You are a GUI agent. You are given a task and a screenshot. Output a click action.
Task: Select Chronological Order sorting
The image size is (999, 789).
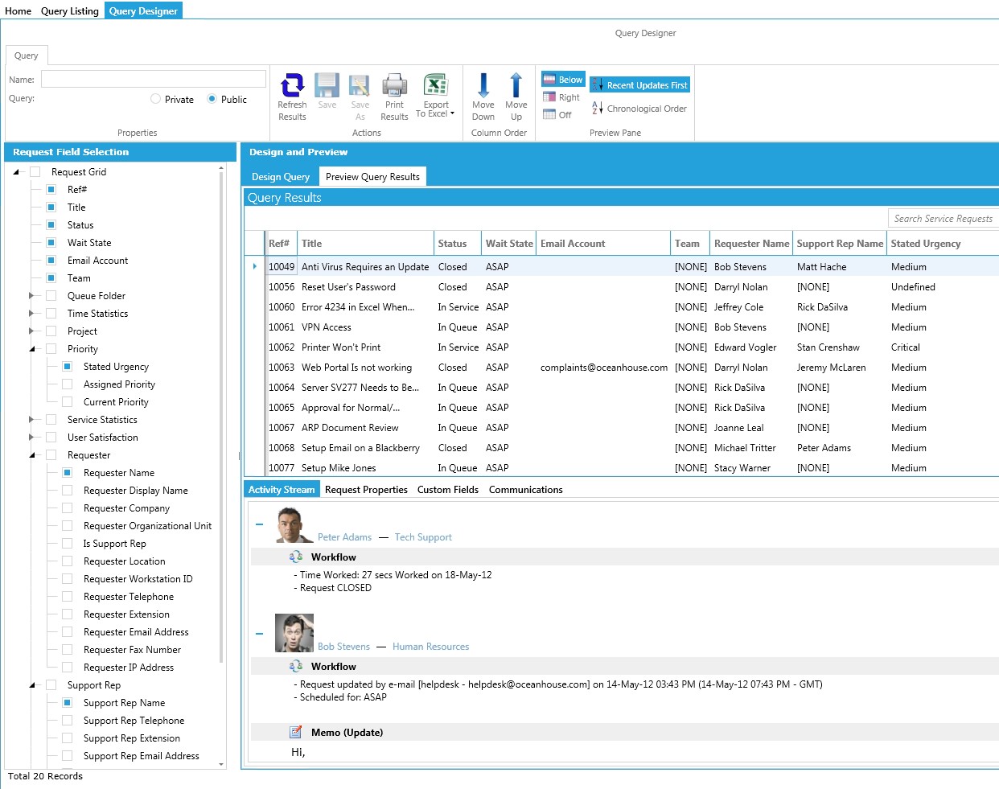639,109
